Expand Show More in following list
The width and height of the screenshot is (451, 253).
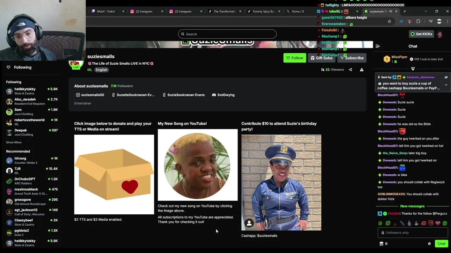point(14,142)
